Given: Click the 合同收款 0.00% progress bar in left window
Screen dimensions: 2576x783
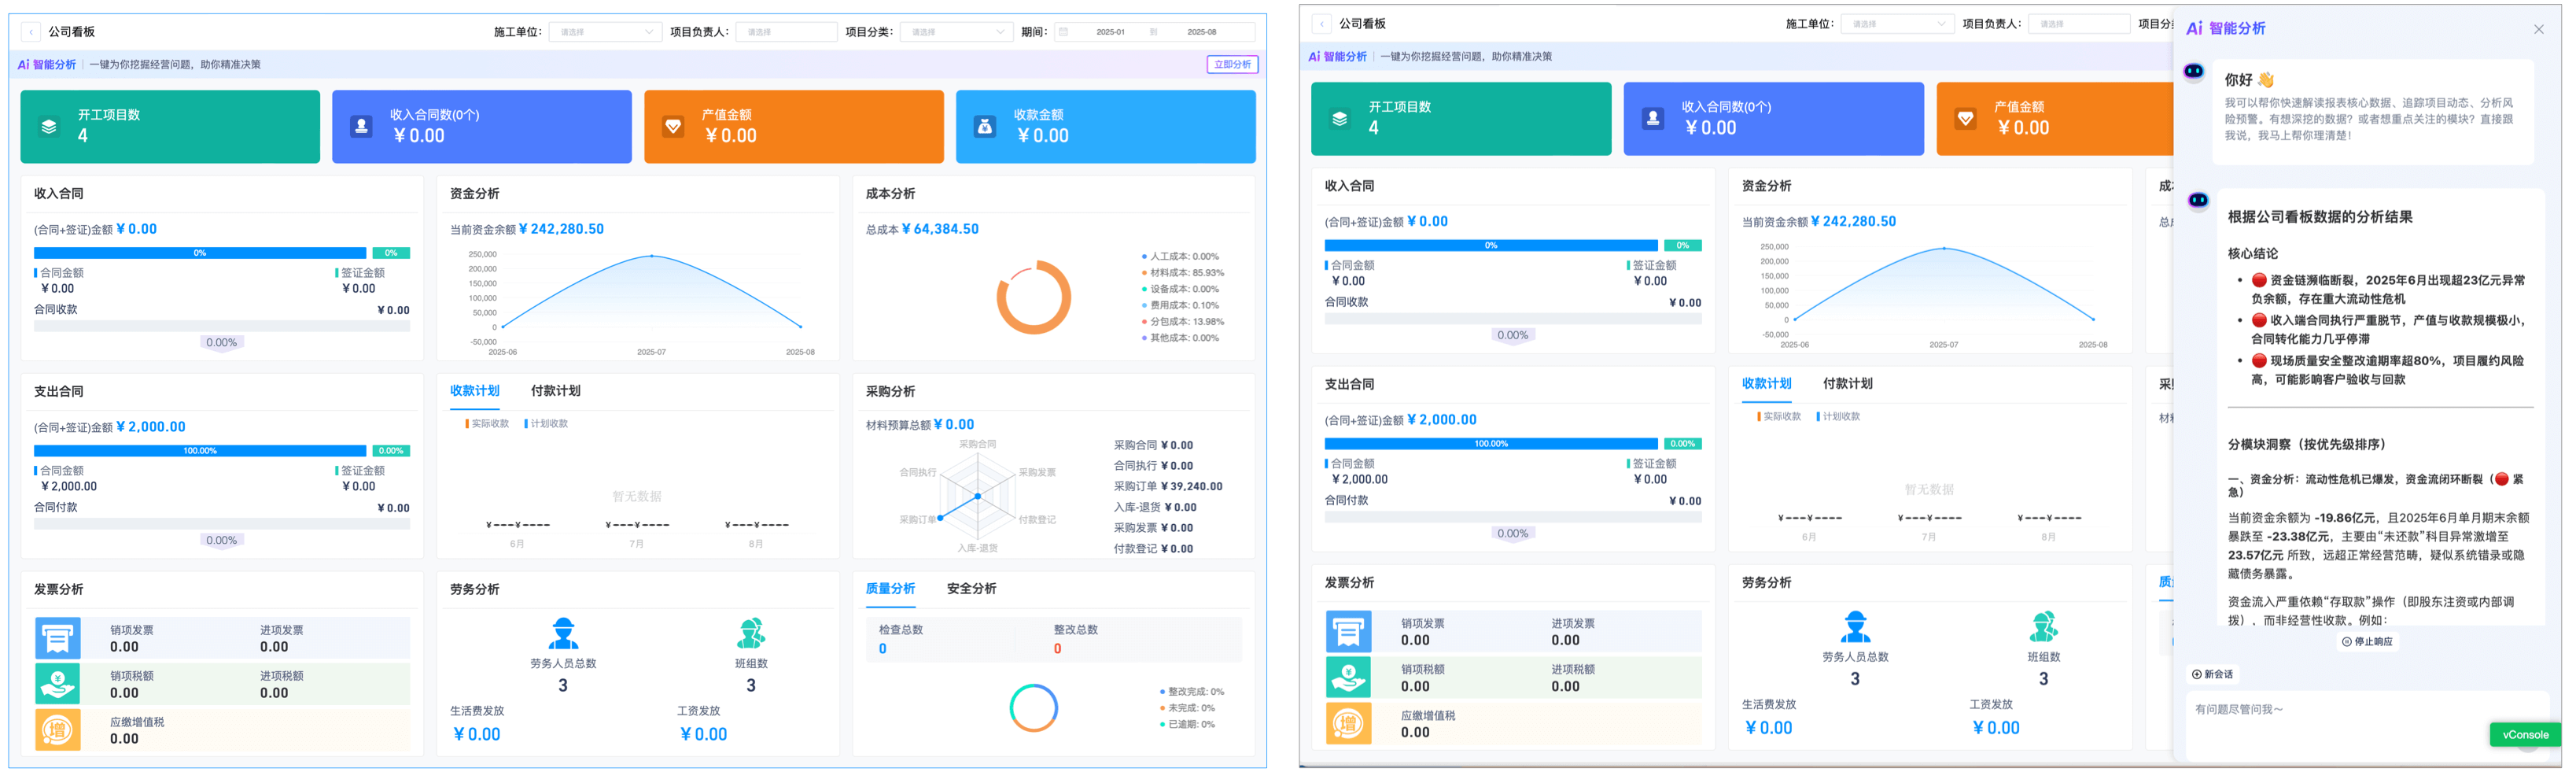Looking at the screenshot, I should pyautogui.click(x=222, y=327).
